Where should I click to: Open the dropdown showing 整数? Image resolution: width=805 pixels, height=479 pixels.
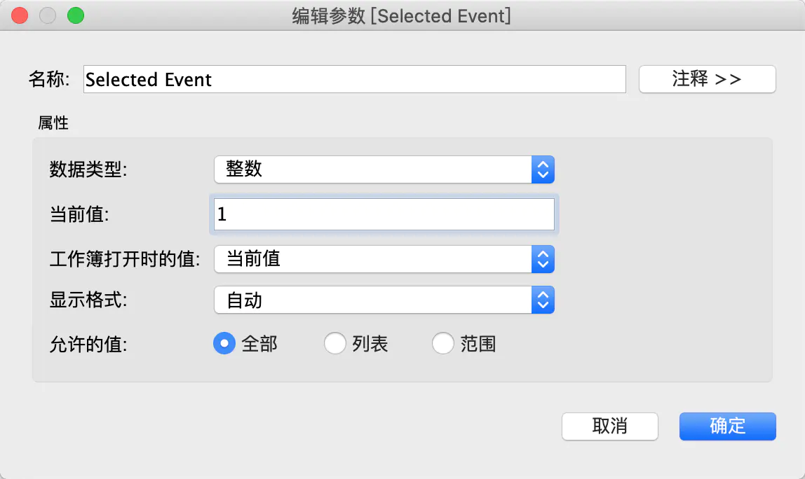pyautogui.click(x=384, y=169)
